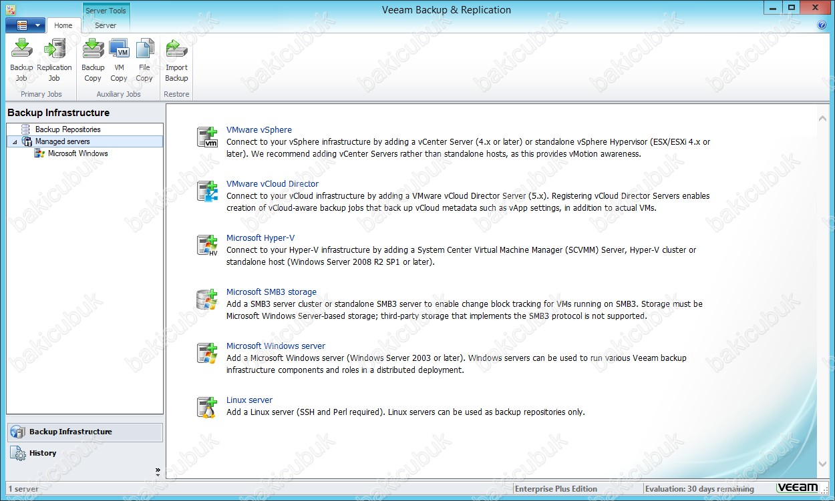Switch to the Server ribbon tab
Viewport: 835px width, 501px height.
(106, 25)
